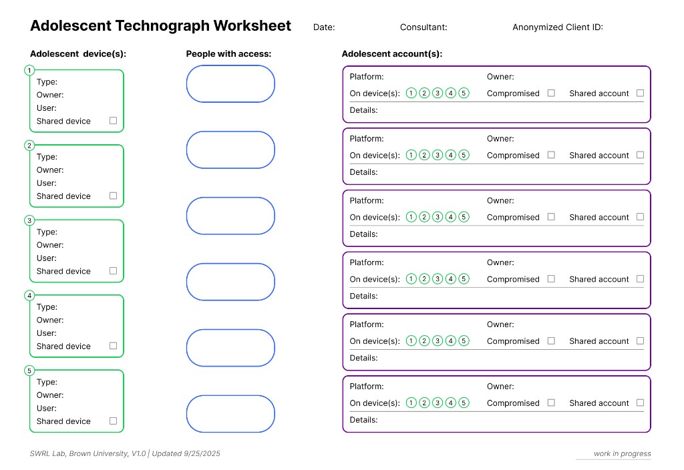Select device circle 3 in third account card

(x=438, y=217)
